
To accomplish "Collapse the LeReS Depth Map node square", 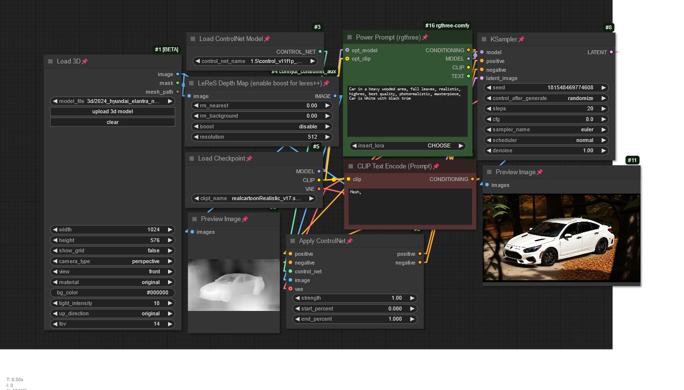I will click(x=192, y=83).
